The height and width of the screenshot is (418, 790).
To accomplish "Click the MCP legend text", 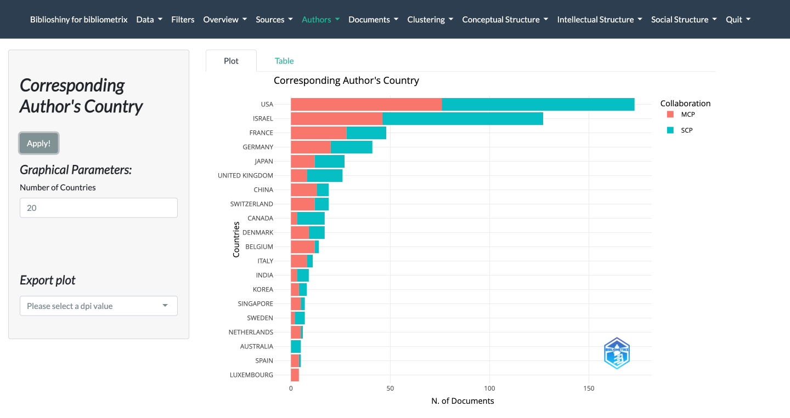I will [688, 114].
